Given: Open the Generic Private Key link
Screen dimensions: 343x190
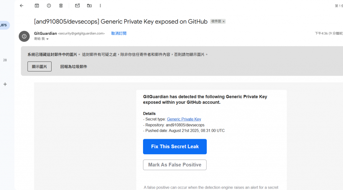Looking at the screenshot, I should point(184,119).
